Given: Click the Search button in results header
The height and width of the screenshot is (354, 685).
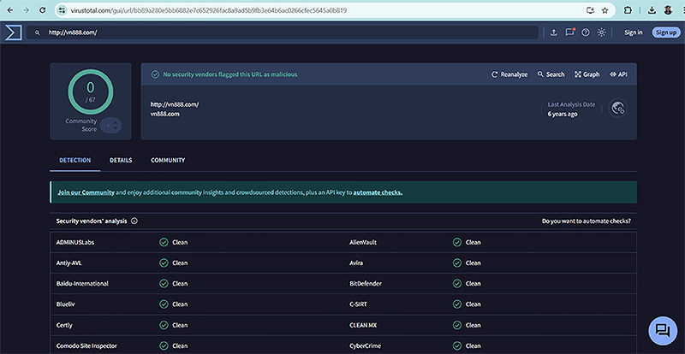Looking at the screenshot, I should click(x=551, y=74).
